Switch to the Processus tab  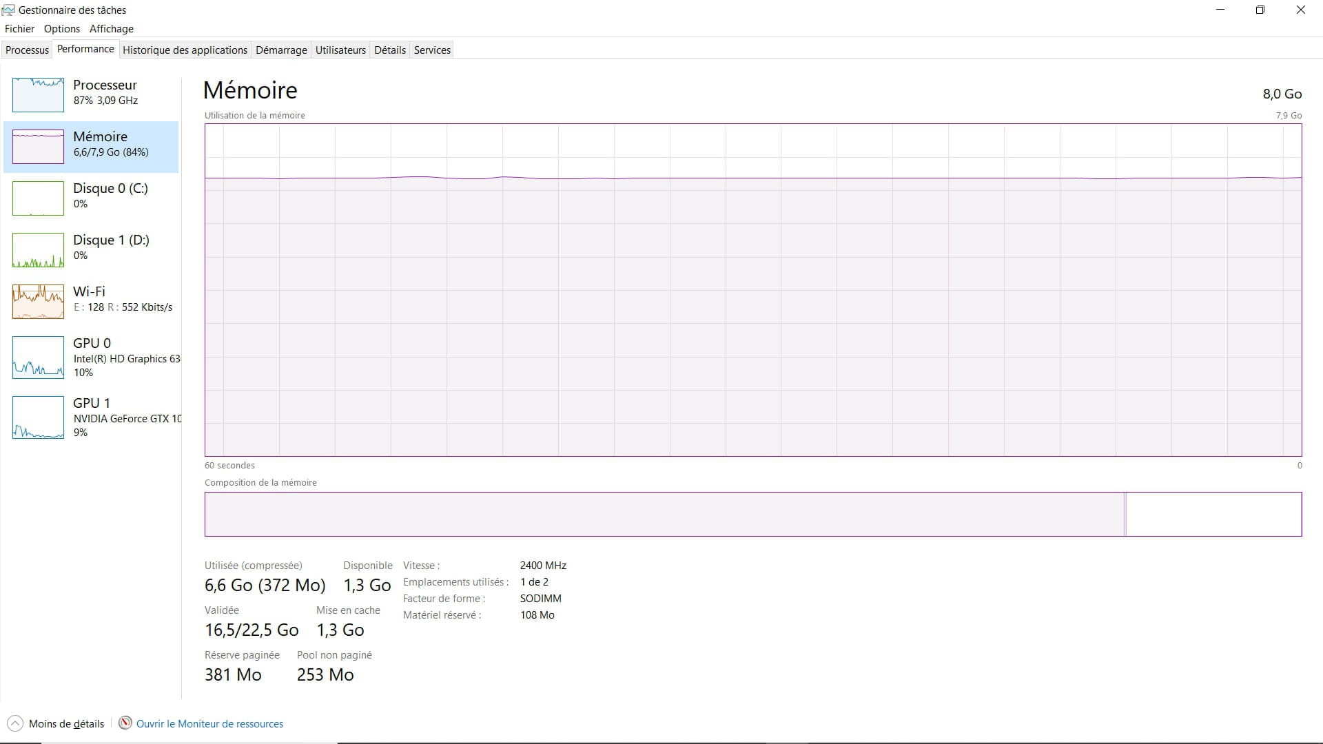(27, 50)
